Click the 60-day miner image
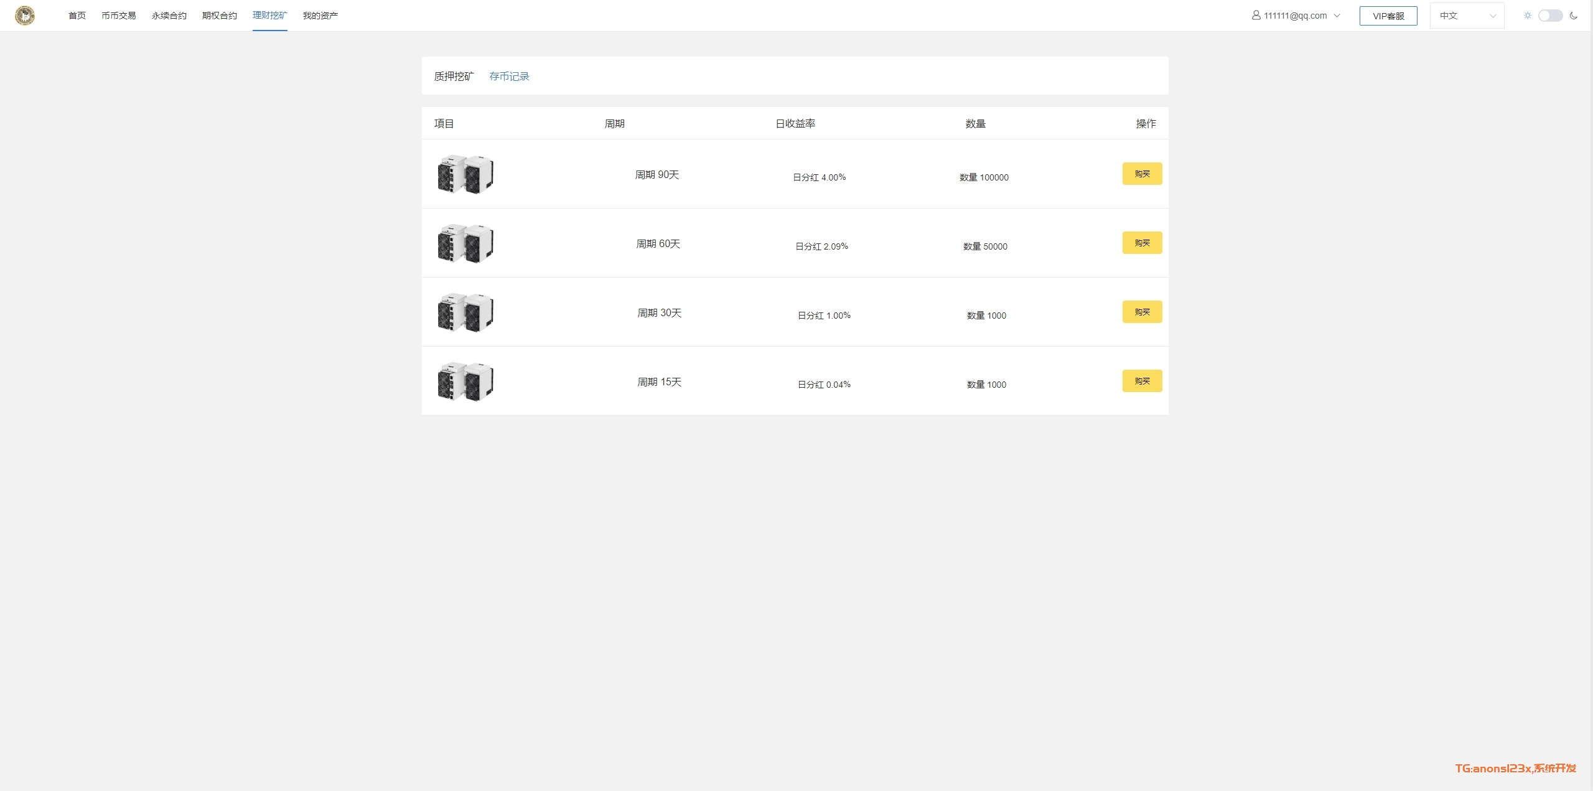The width and height of the screenshot is (1593, 791). pos(465,243)
